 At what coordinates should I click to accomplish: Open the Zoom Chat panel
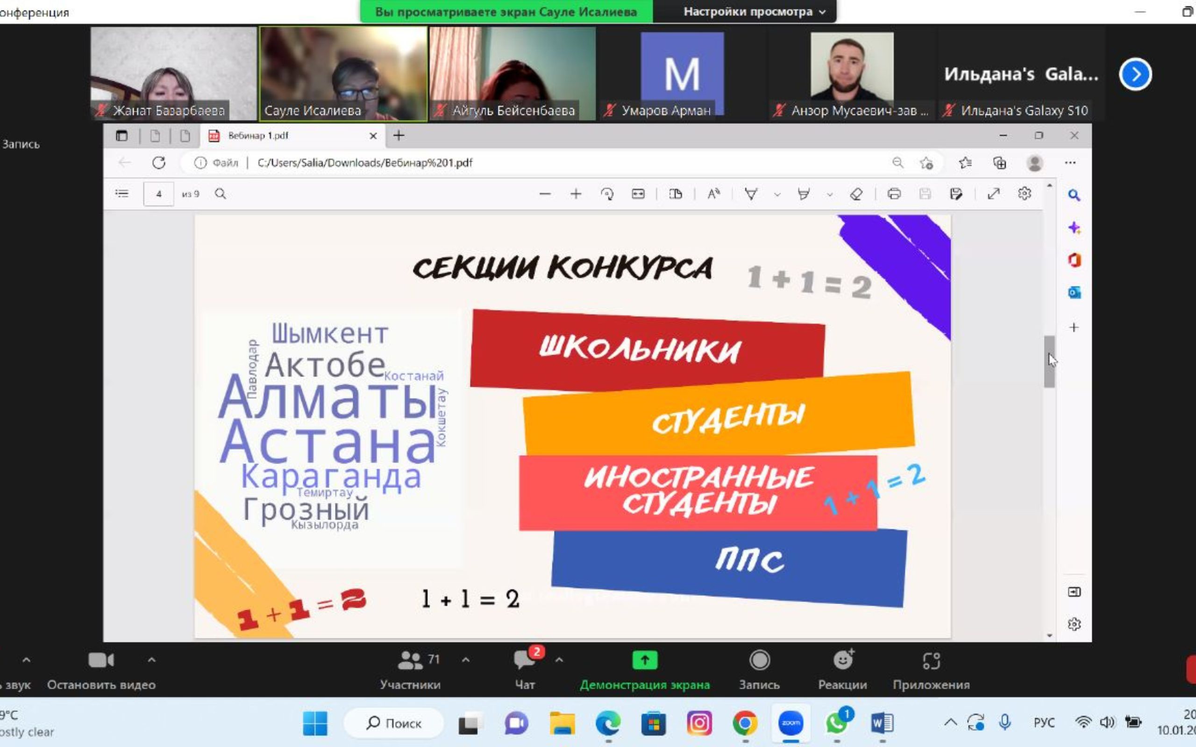coord(524,661)
